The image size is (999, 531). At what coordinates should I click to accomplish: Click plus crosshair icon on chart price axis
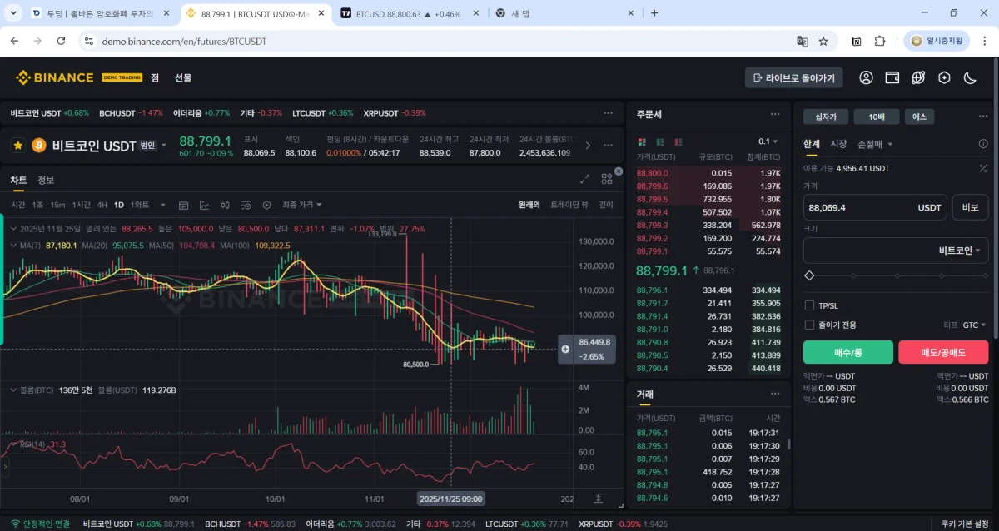tap(565, 349)
